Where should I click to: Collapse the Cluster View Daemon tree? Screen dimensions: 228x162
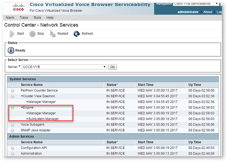(x=22, y=96)
